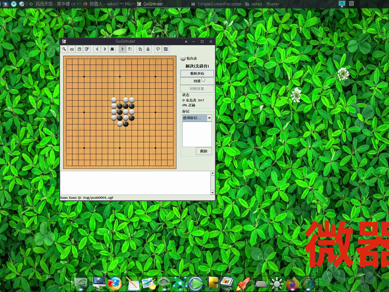This screenshot has width=389, height=292.
Task: Click the center star point on the Go board
Action: 120,112
